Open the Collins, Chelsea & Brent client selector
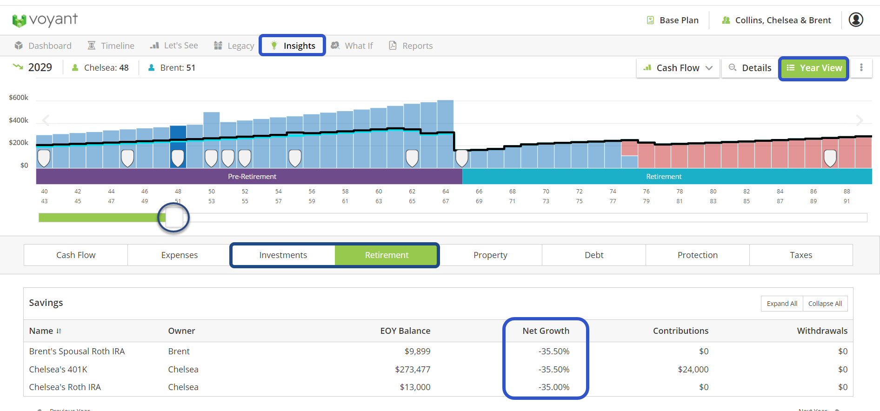The height and width of the screenshot is (411, 880). tap(776, 20)
